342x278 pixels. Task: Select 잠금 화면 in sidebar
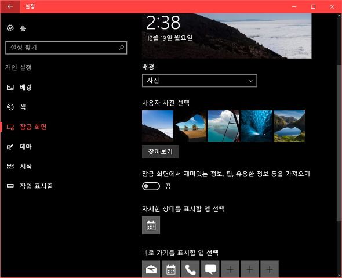point(33,127)
